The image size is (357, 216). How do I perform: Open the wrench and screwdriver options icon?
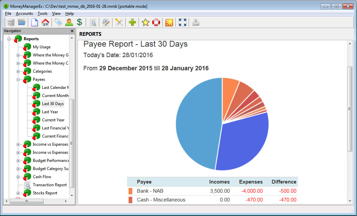[119, 22]
